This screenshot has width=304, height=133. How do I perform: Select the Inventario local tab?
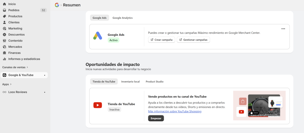pos(130,82)
